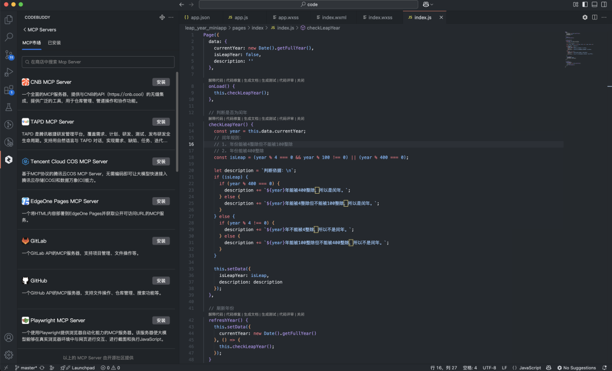Click the settings gear in the editor toolbar
The width and height of the screenshot is (612, 371).
[x=585, y=17]
